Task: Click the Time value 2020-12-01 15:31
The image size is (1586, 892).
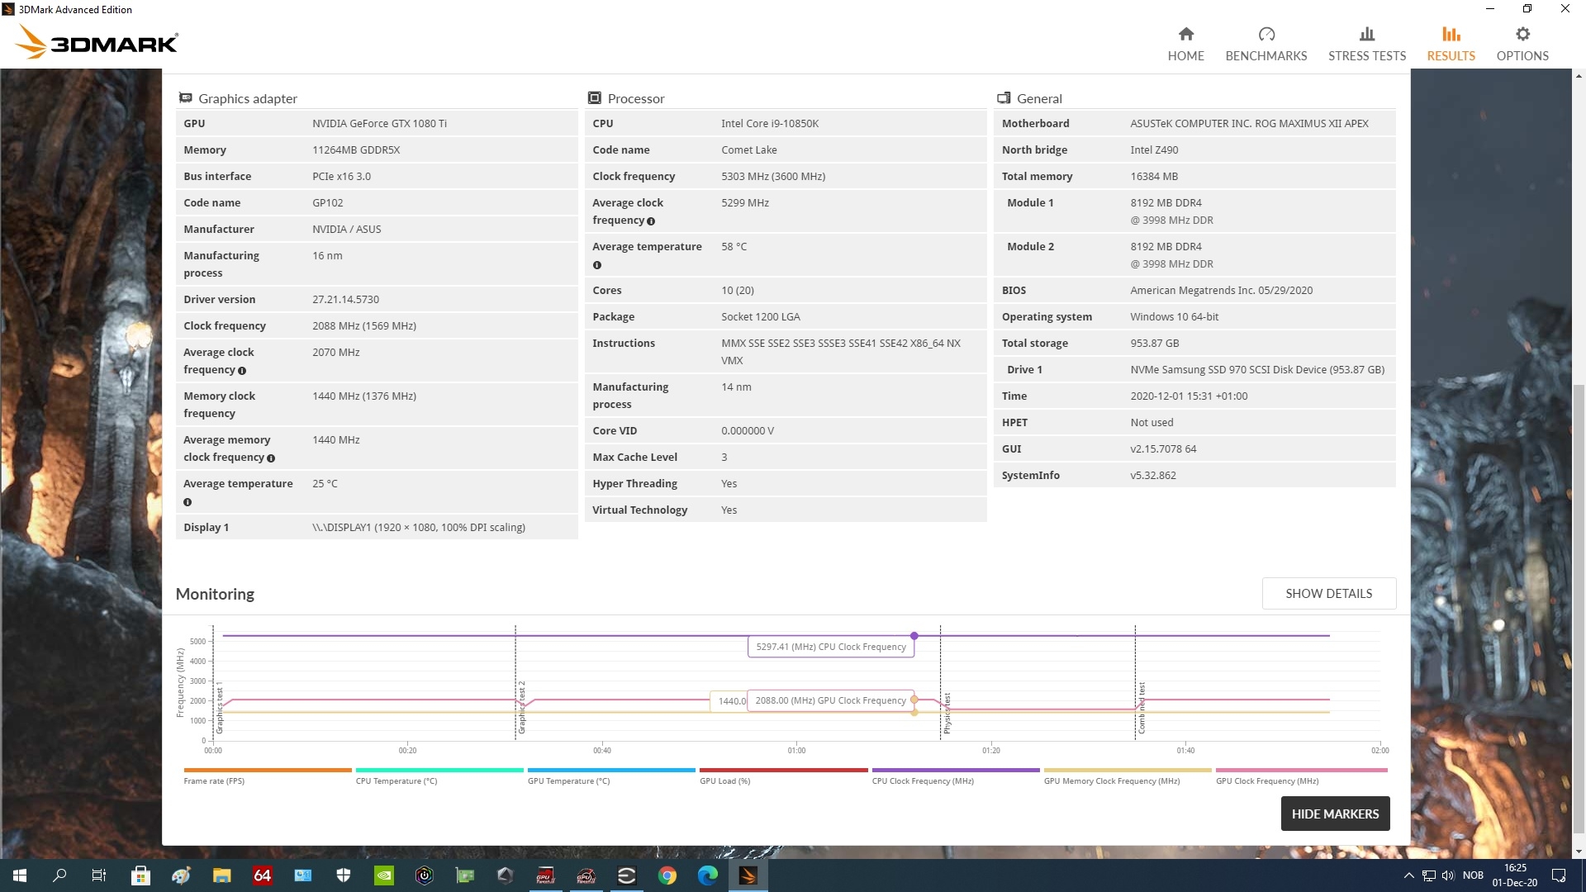Action: click(x=1189, y=396)
